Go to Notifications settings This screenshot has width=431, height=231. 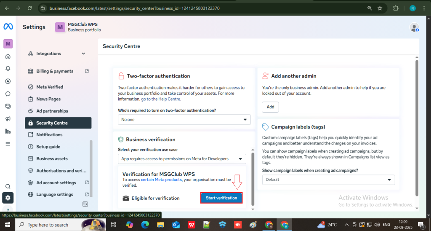point(49,135)
